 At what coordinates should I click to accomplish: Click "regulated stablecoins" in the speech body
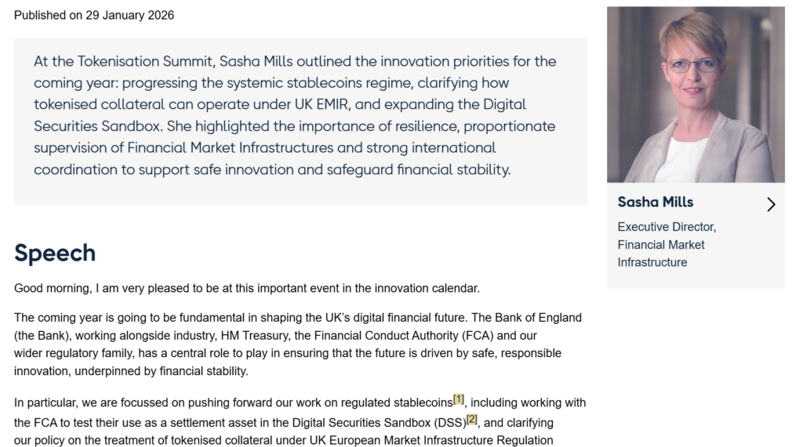(x=392, y=403)
